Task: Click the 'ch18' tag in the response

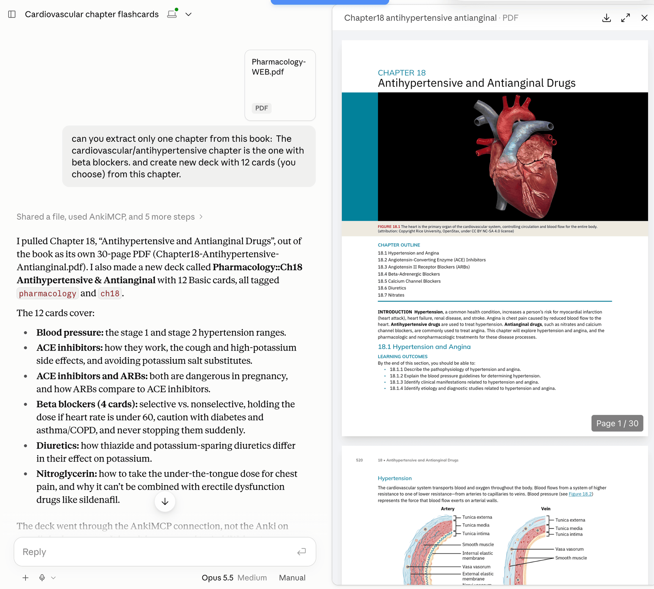Action: tap(110, 294)
